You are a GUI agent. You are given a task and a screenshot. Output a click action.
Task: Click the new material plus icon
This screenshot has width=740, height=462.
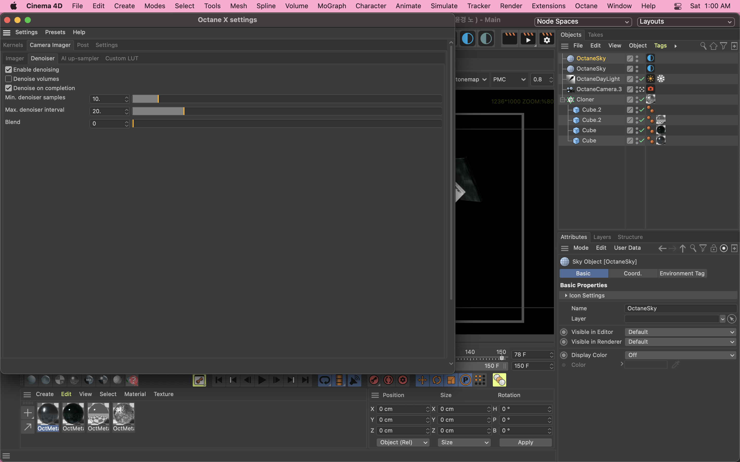tap(28, 413)
